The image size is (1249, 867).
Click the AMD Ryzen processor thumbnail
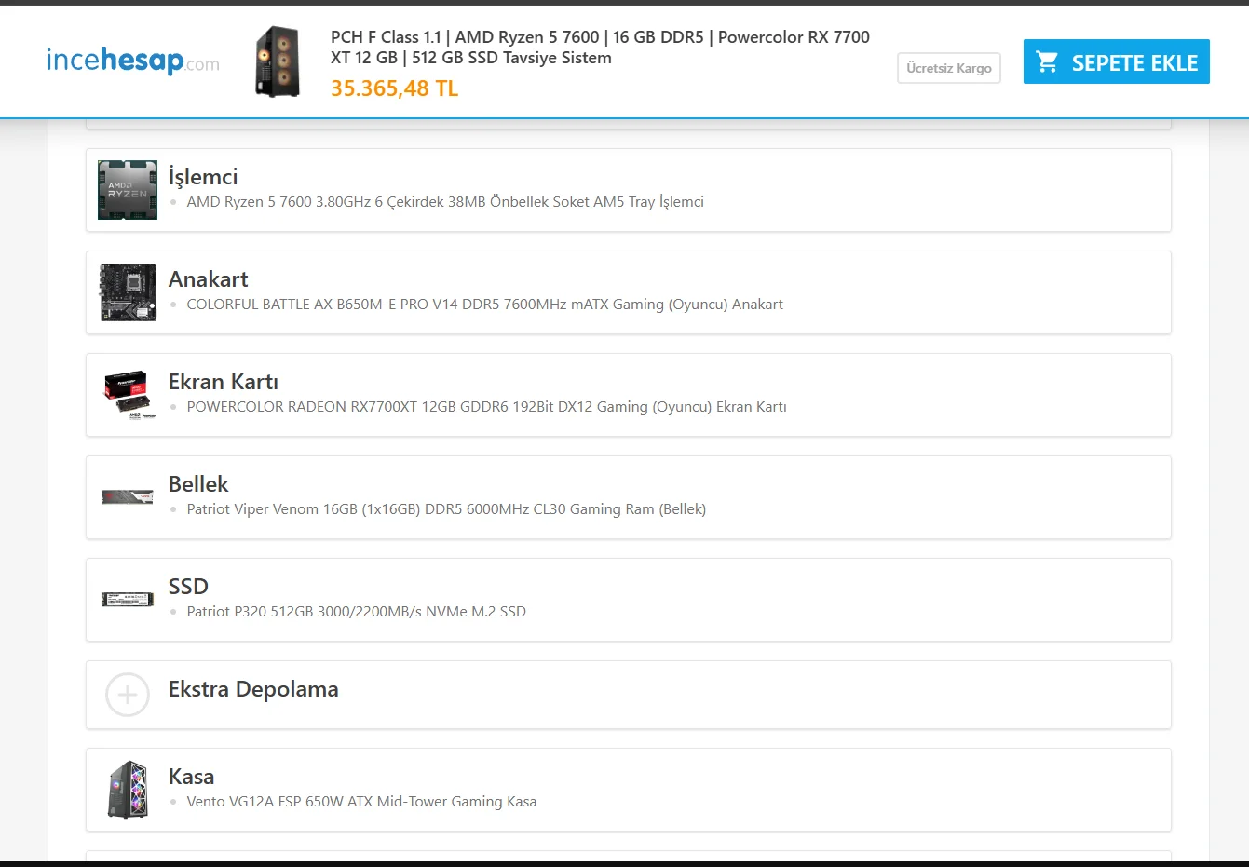tap(128, 190)
